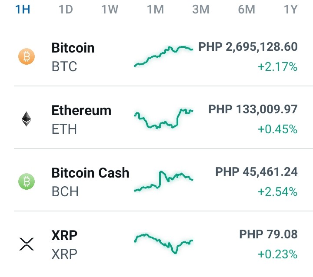Viewport: 313px width, 277px height.
Task: Choose the 3M time range tab
Action: [x=201, y=10]
